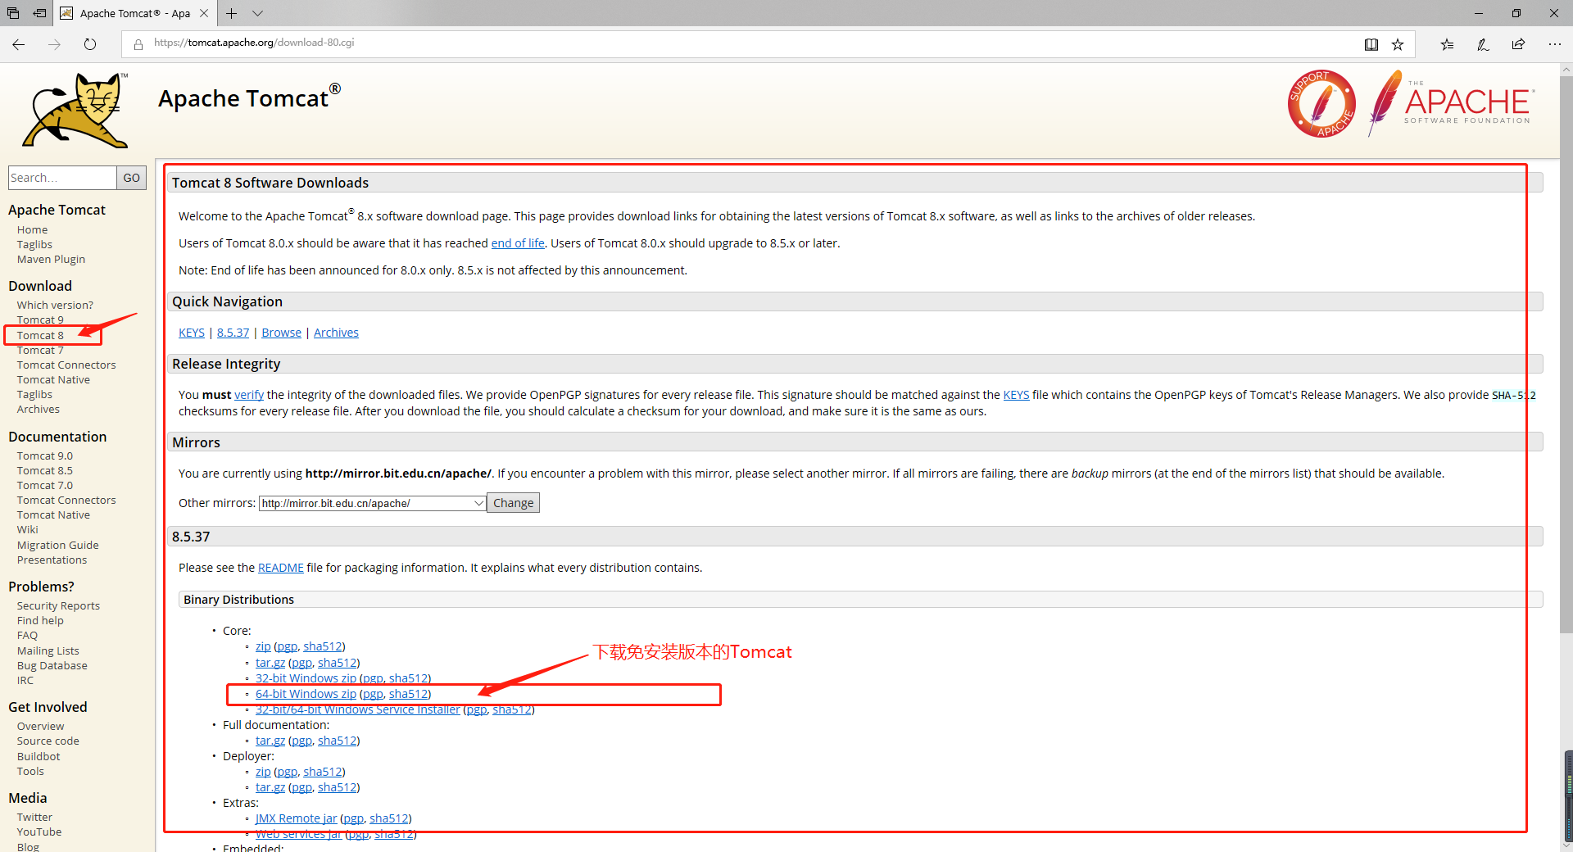The height and width of the screenshot is (852, 1573).
Task: Download Deployer zip
Action: click(x=263, y=772)
